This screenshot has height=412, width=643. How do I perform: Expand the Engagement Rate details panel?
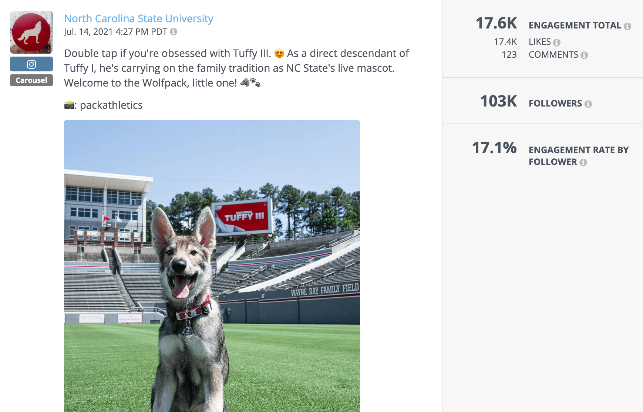(494, 148)
